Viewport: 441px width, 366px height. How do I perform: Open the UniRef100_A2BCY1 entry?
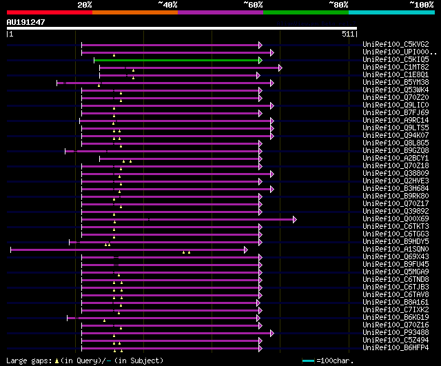(x=396, y=159)
